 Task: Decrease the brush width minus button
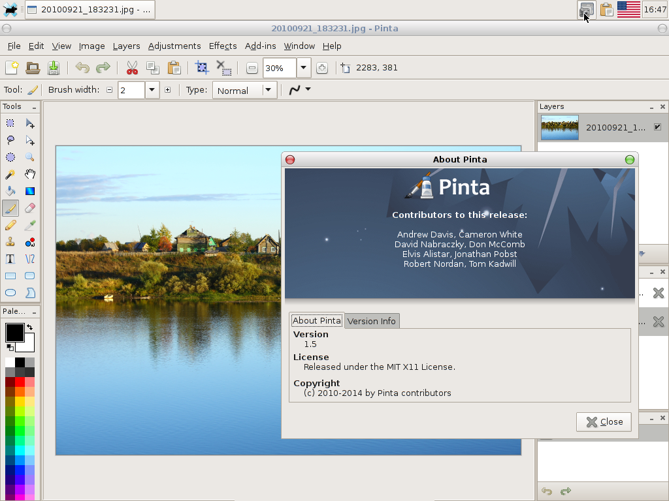pos(110,90)
